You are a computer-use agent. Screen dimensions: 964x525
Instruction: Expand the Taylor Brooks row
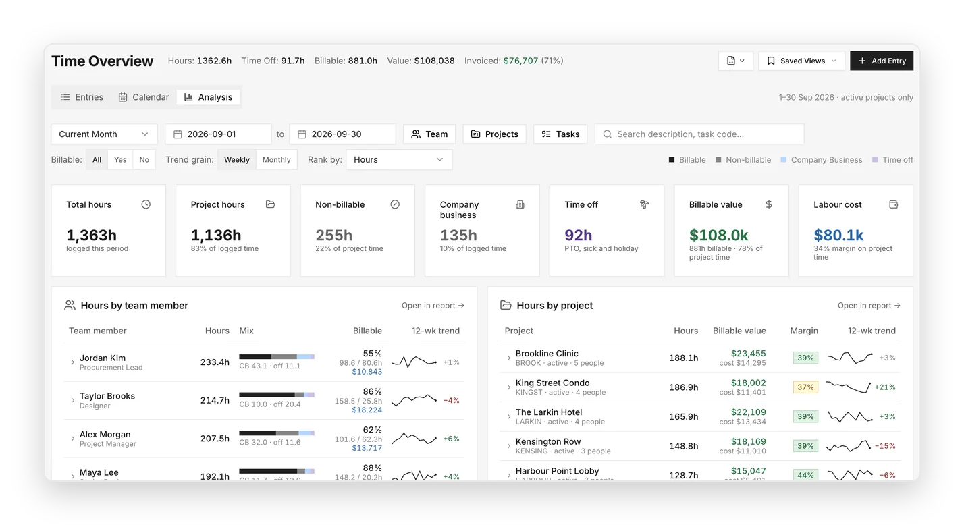pyautogui.click(x=73, y=401)
